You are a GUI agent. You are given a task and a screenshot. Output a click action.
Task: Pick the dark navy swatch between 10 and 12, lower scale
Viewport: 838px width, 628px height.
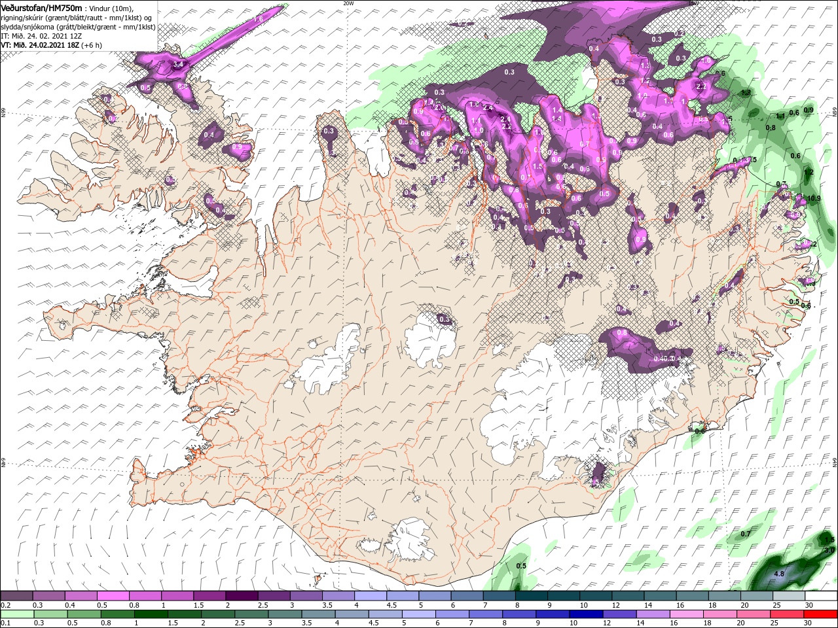586,614
